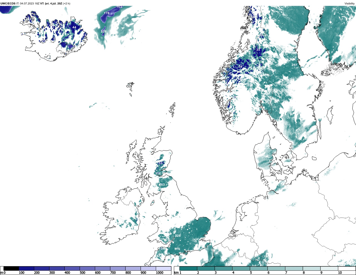
Task: Click the black 0–100 m legend swatch
Action: point(11,269)
